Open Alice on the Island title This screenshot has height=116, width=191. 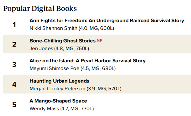pos(88,61)
